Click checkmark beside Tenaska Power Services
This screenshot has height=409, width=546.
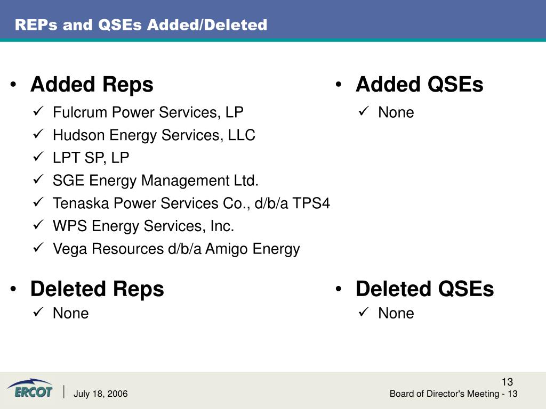tap(38, 202)
